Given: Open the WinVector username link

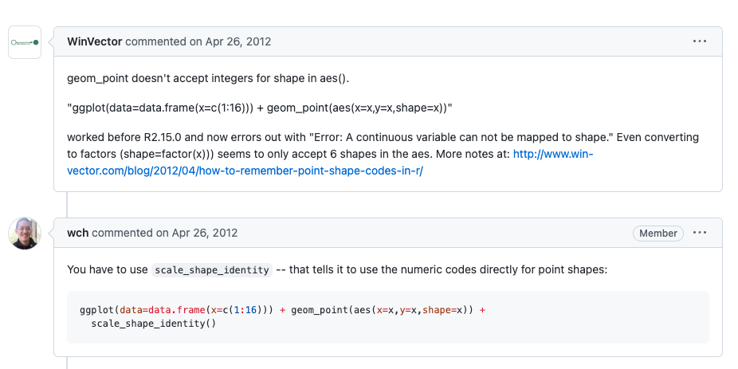Looking at the screenshot, I should click(95, 41).
